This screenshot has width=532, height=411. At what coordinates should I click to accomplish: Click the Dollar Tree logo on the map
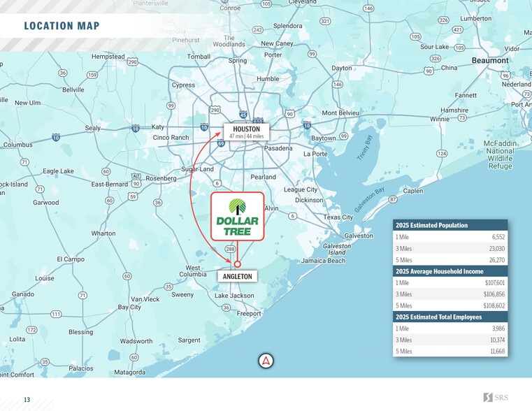238,217
